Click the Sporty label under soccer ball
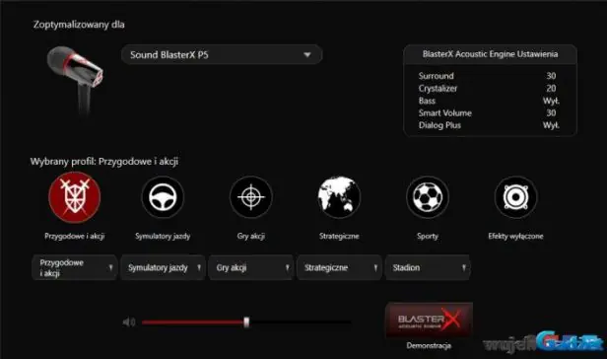 pos(428,237)
